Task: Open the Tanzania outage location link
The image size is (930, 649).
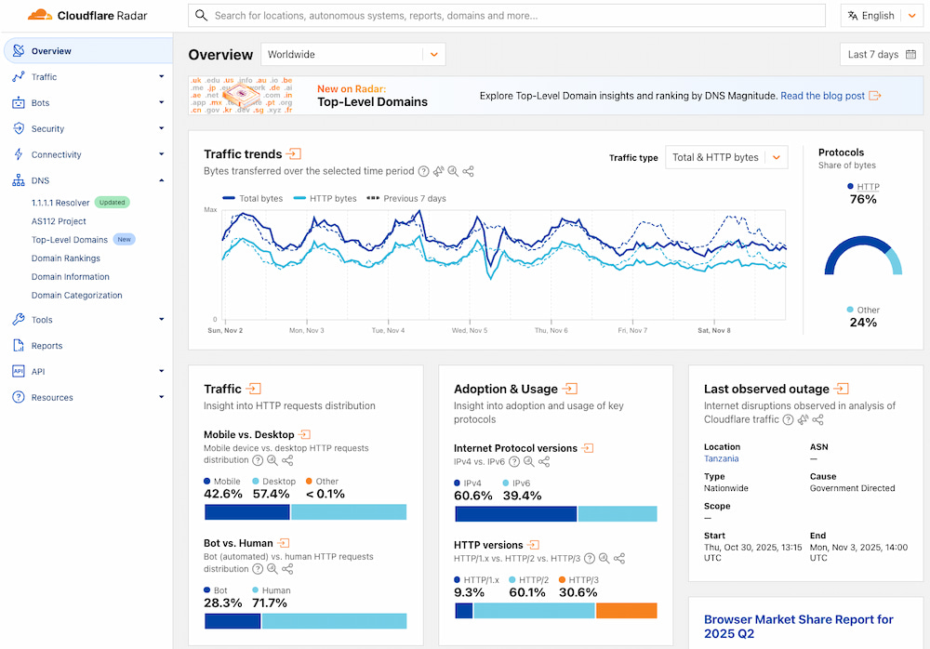Action: click(722, 458)
